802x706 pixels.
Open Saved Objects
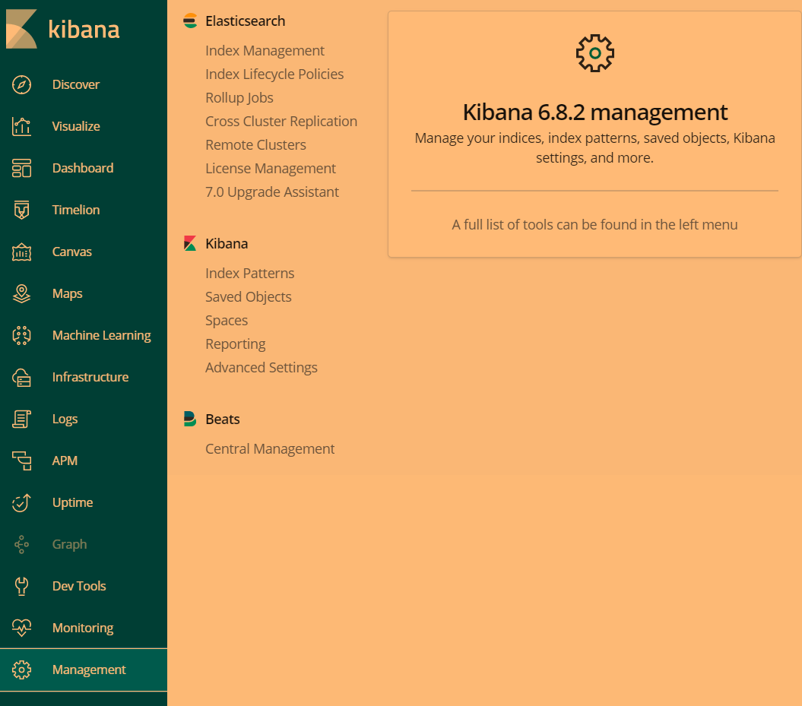[249, 296]
